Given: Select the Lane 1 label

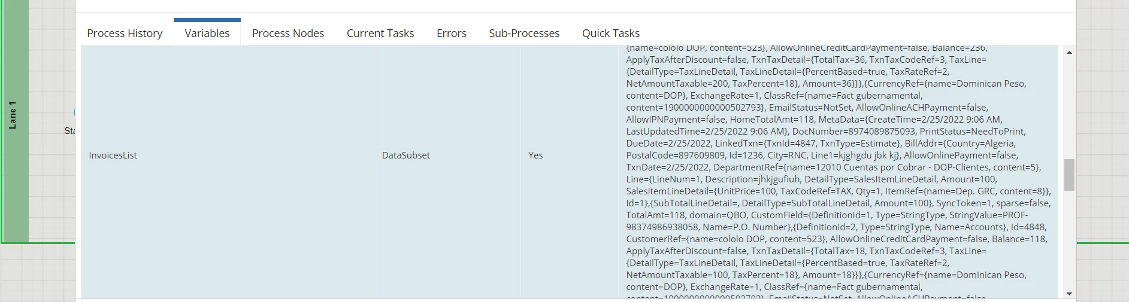Looking at the screenshot, I should point(13,115).
